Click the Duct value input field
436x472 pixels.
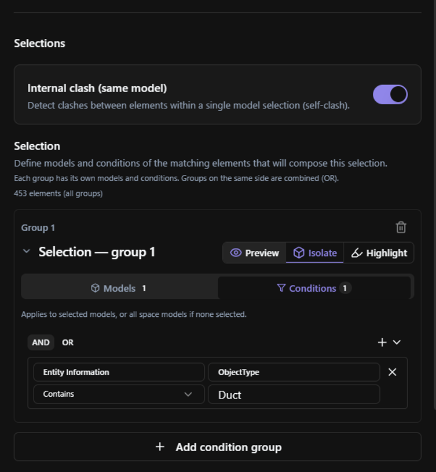(x=294, y=394)
